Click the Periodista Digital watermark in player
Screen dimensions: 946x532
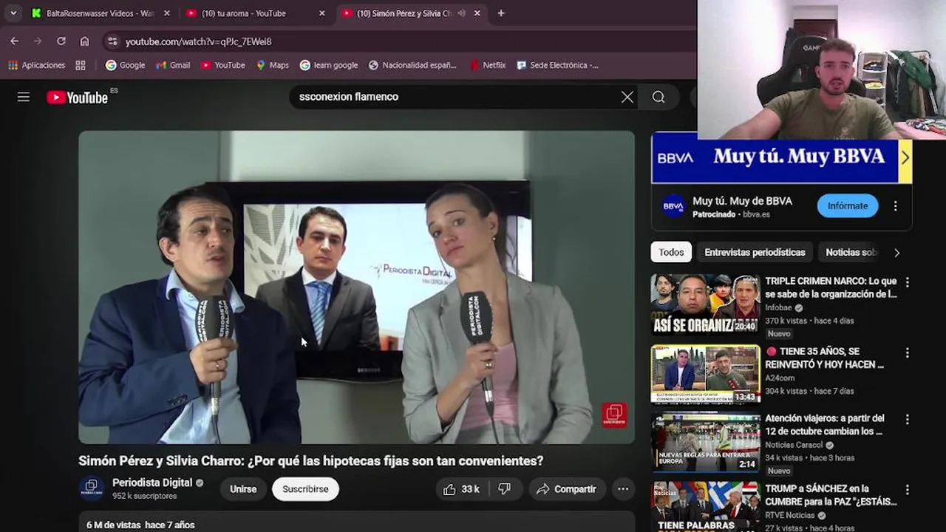coord(614,415)
